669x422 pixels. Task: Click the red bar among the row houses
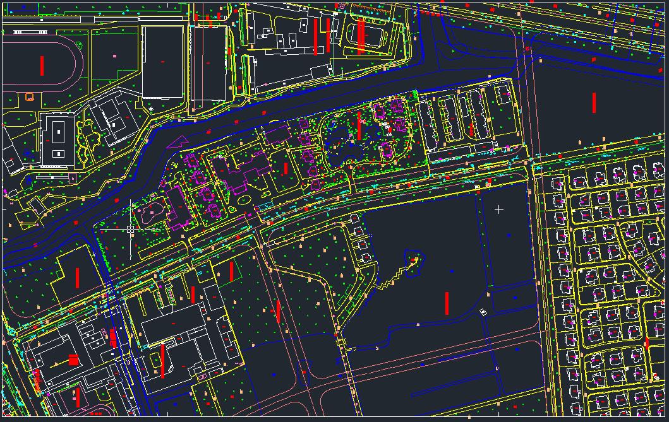click(471, 129)
